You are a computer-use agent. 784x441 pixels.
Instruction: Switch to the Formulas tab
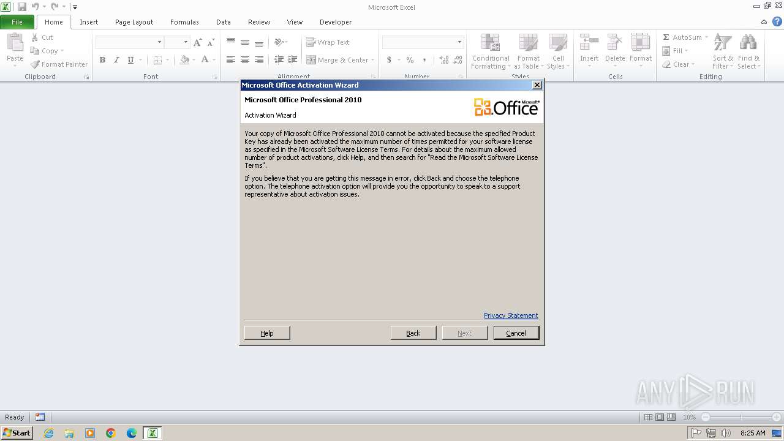pyautogui.click(x=184, y=22)
